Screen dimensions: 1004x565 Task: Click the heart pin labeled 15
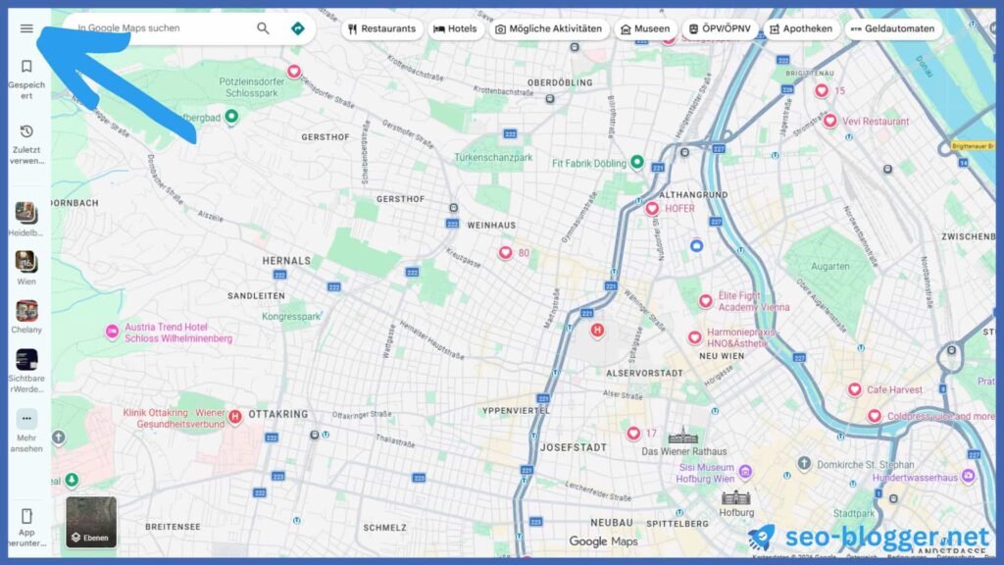[822, 90]
